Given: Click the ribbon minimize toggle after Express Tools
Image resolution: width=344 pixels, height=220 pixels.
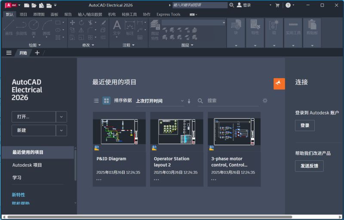Looking at the screenshot, I should (192, 15).
